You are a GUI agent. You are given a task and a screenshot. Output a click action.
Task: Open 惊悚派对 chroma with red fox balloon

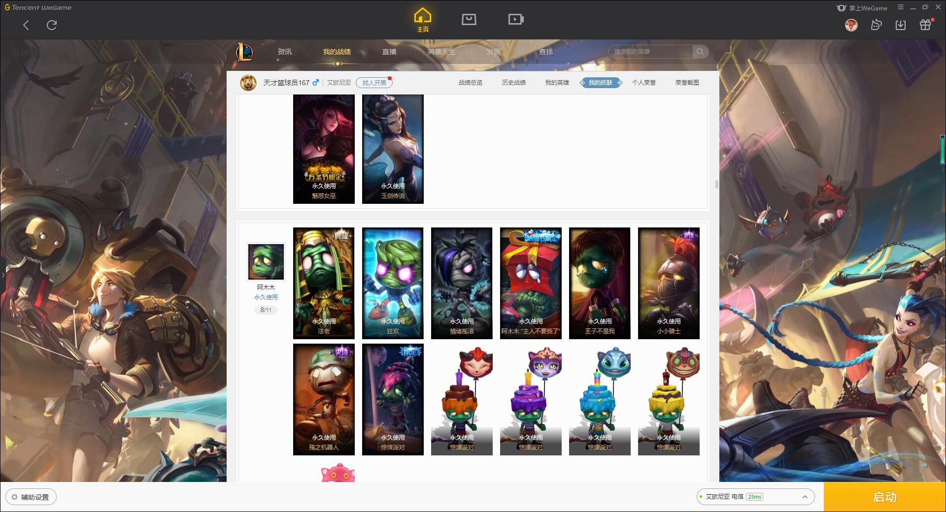click(462, 399)
